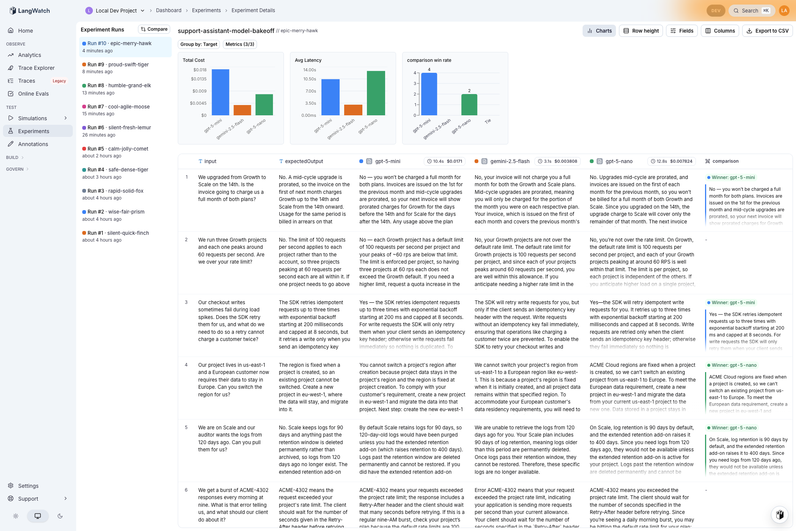This screenshot has width=796, height=531.
Task: Open the Home sidebar icon
Action: click(x=11, y=30)
